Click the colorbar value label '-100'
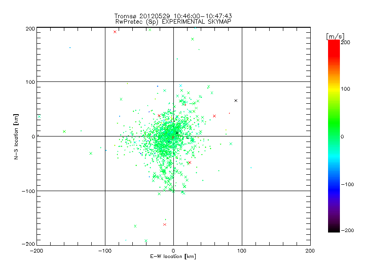 point(347,185)
